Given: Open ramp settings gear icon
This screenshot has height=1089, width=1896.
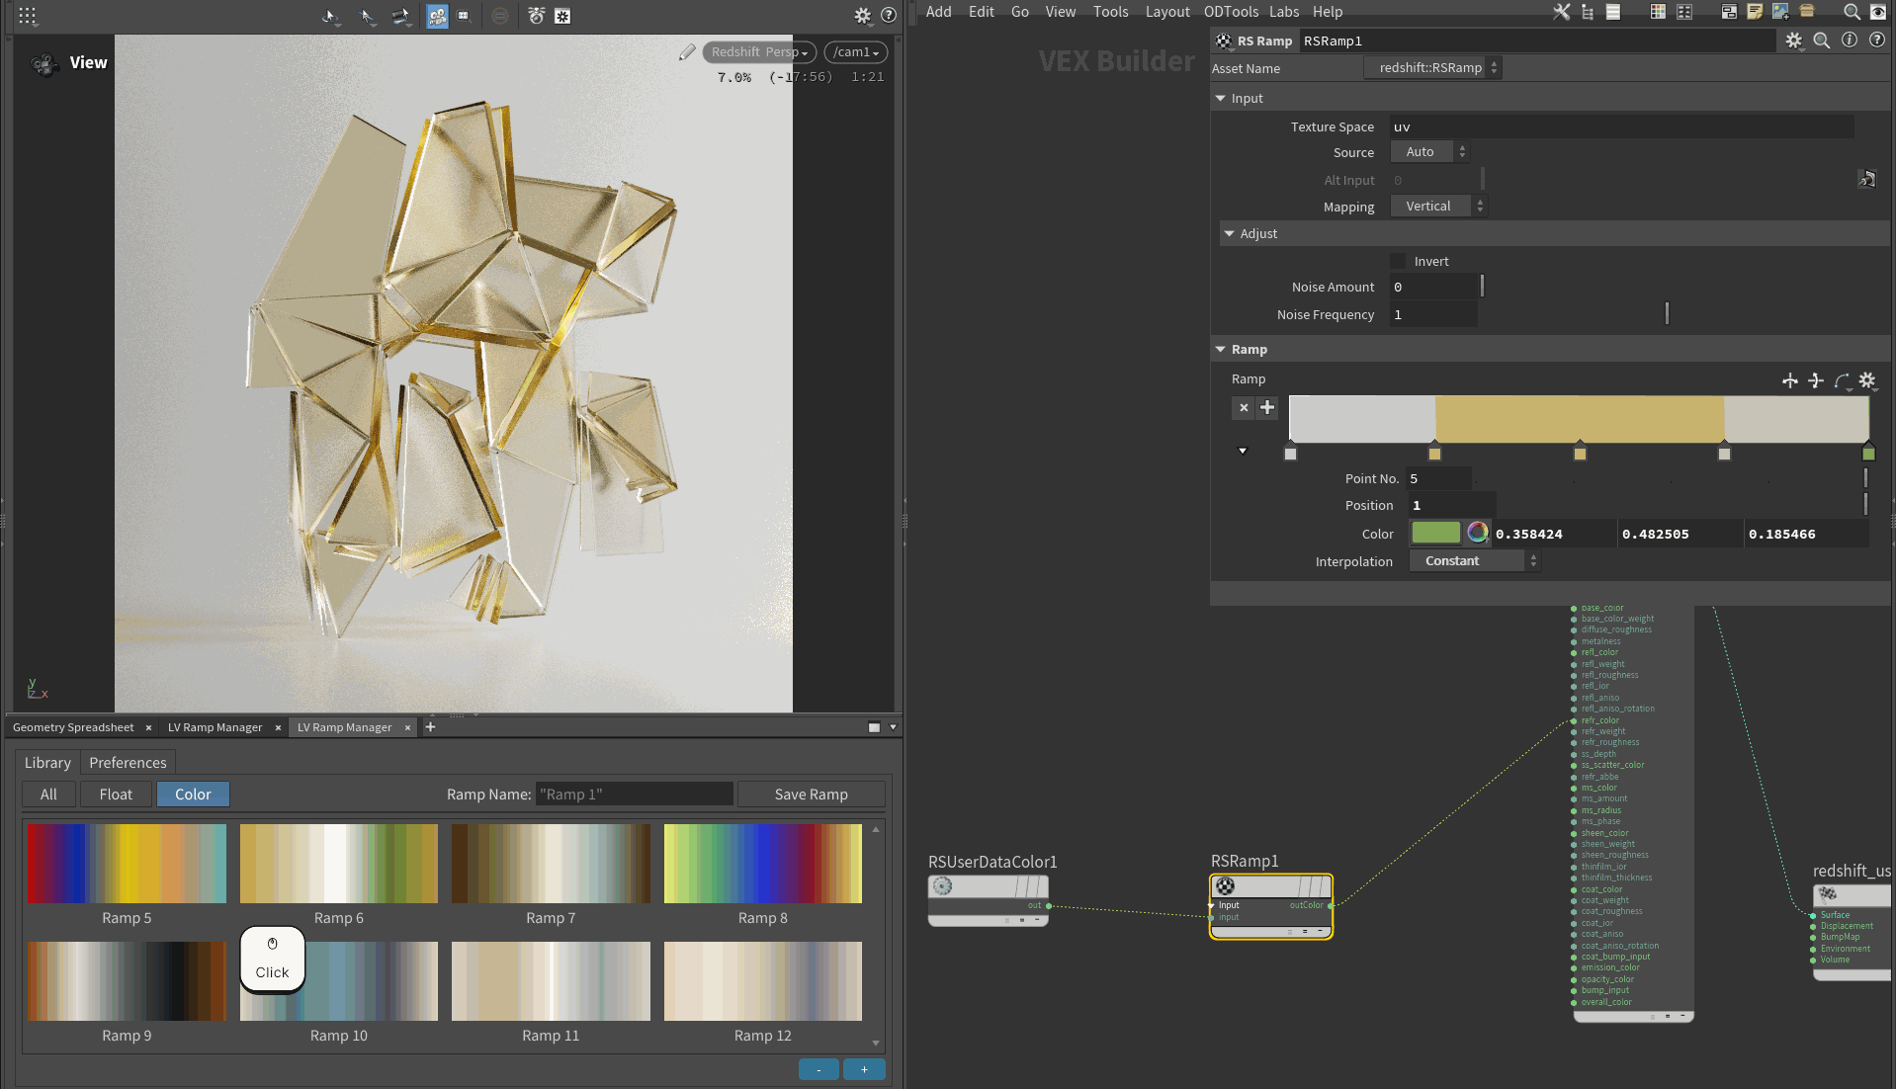Looking at the screenshot, I should point(1867,380).
